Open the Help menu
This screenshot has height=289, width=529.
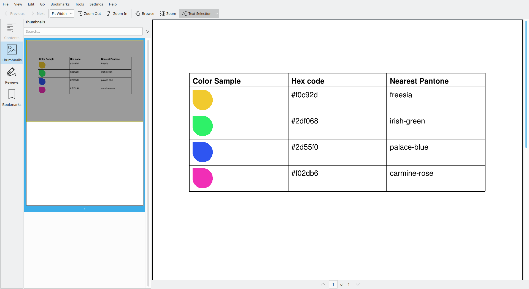113,4
